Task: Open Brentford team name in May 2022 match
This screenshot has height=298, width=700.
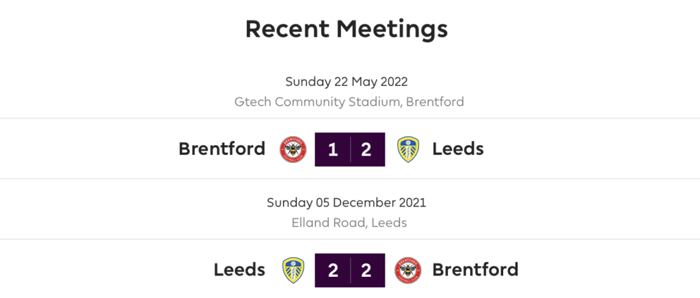Action: click(x=222, y=149)
